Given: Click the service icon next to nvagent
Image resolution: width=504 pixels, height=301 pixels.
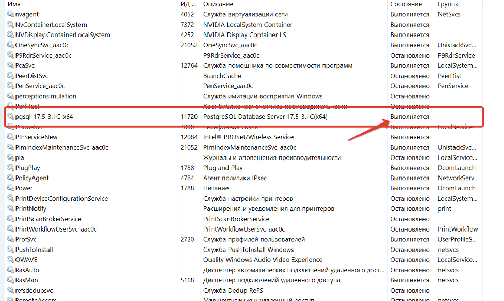Looking at the screenshot, I should click(10, 14).
